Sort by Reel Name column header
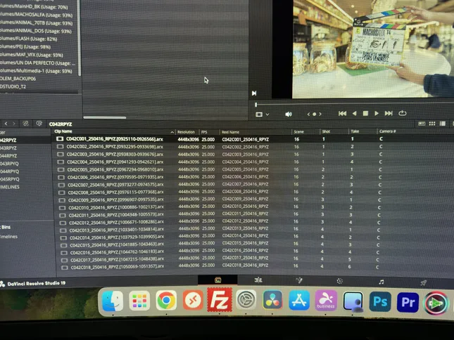The image size is (454, 340). click(230, 132)
